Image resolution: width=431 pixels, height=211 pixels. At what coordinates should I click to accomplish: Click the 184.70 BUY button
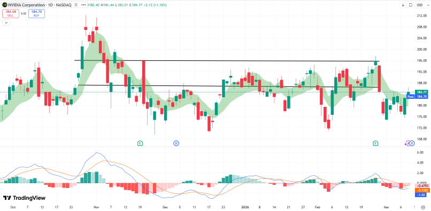click(36, 13)
